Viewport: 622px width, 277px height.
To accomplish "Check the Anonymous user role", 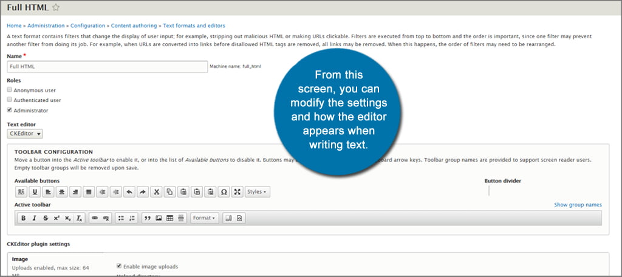I will click(x=10, y=90).
